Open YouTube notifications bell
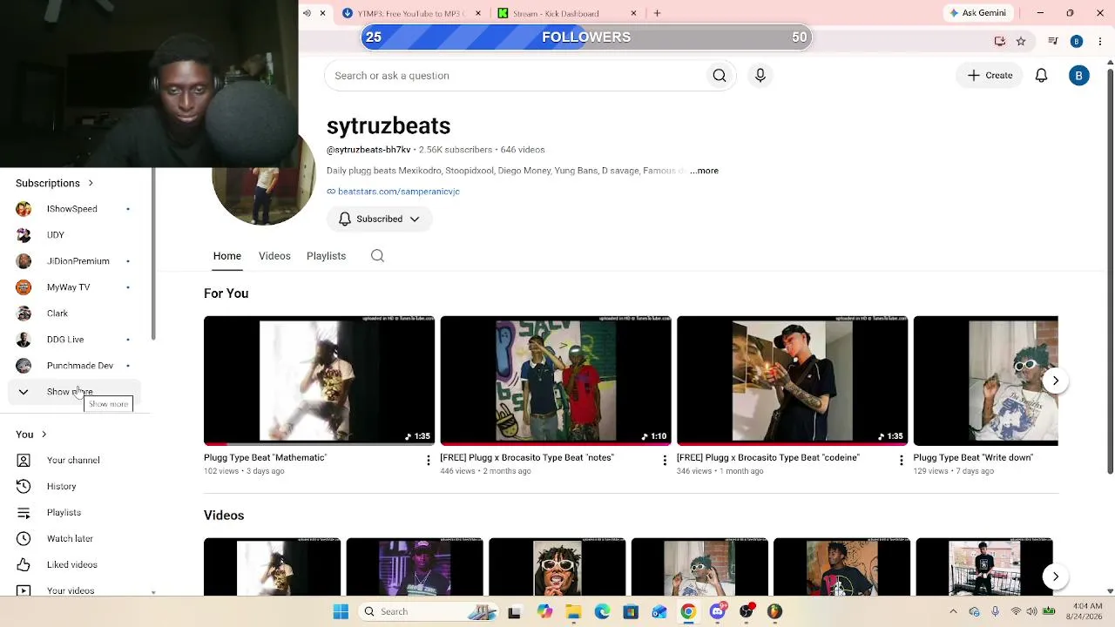Image resolution: width=1115 pixels, height=627 pixels. [1041, 76]
